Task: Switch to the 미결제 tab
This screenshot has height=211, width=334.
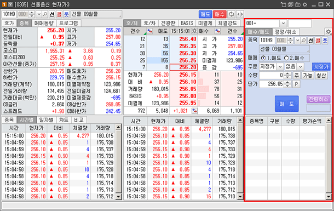Action: click(205, 23)
